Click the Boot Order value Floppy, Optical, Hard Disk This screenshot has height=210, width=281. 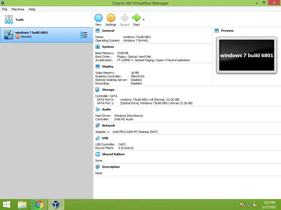tap(134, 57)
